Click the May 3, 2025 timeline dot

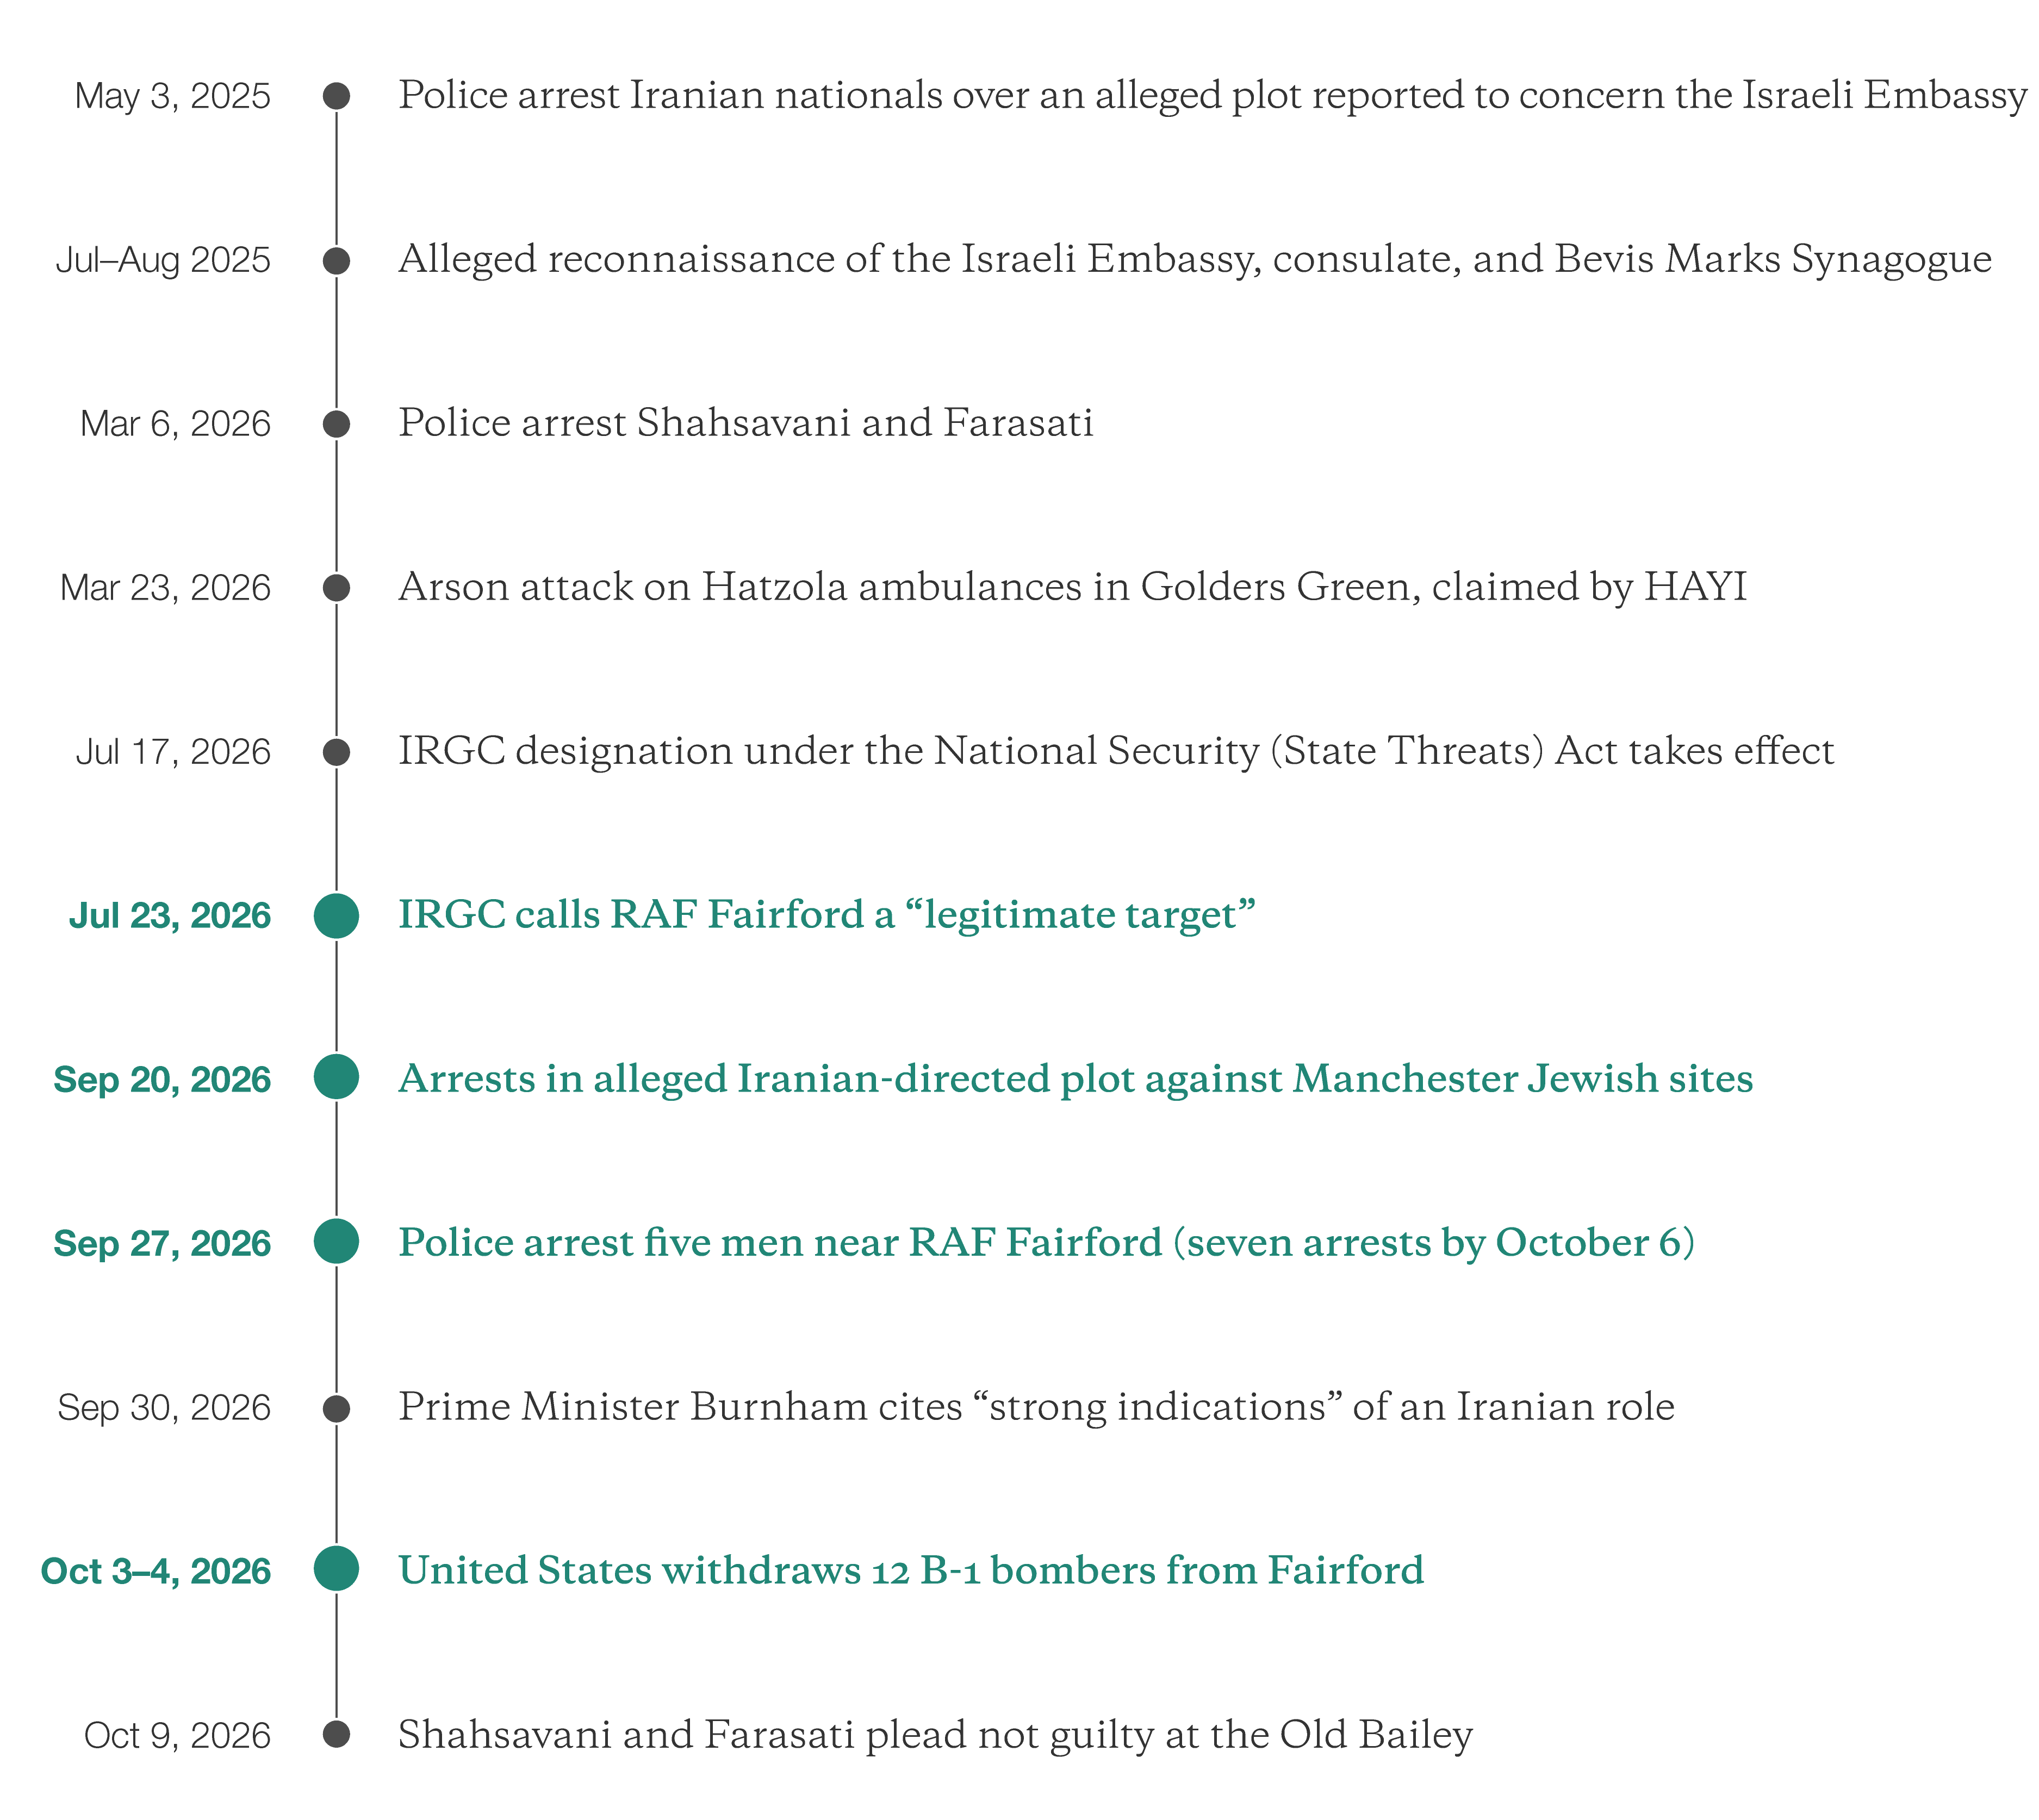tap(336, 96)
